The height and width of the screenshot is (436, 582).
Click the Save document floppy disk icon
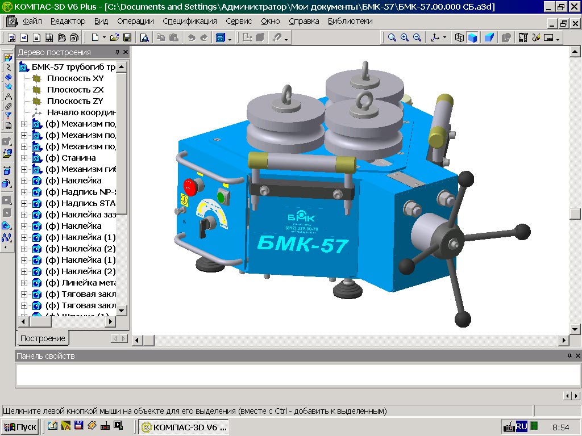pyautogui.click(x=127, y=37)
